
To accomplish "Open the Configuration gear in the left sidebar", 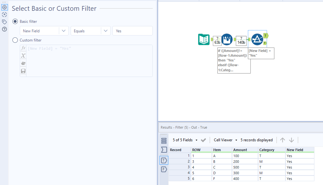I will (4, 7).
